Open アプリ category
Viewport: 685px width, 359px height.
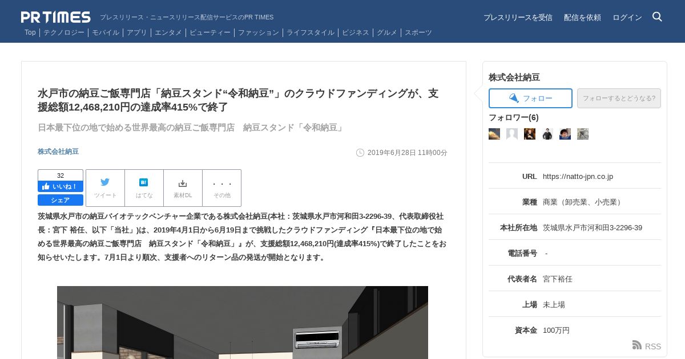pos(137,32)
